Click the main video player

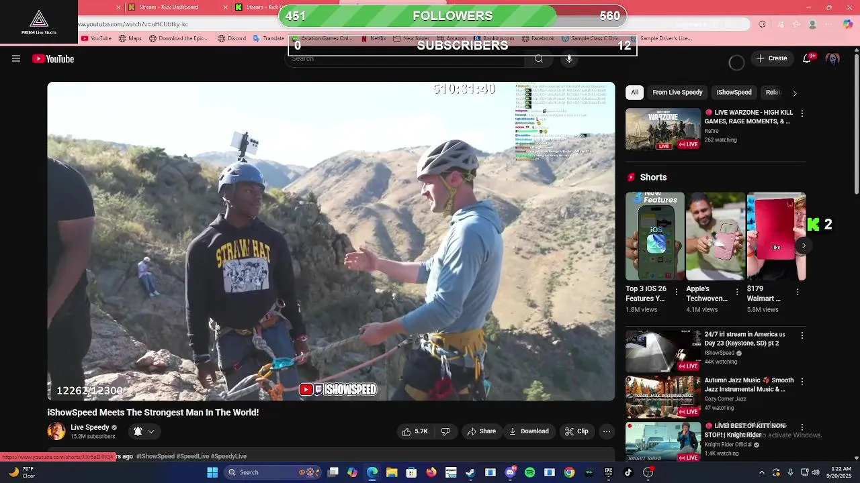point(331,241)
